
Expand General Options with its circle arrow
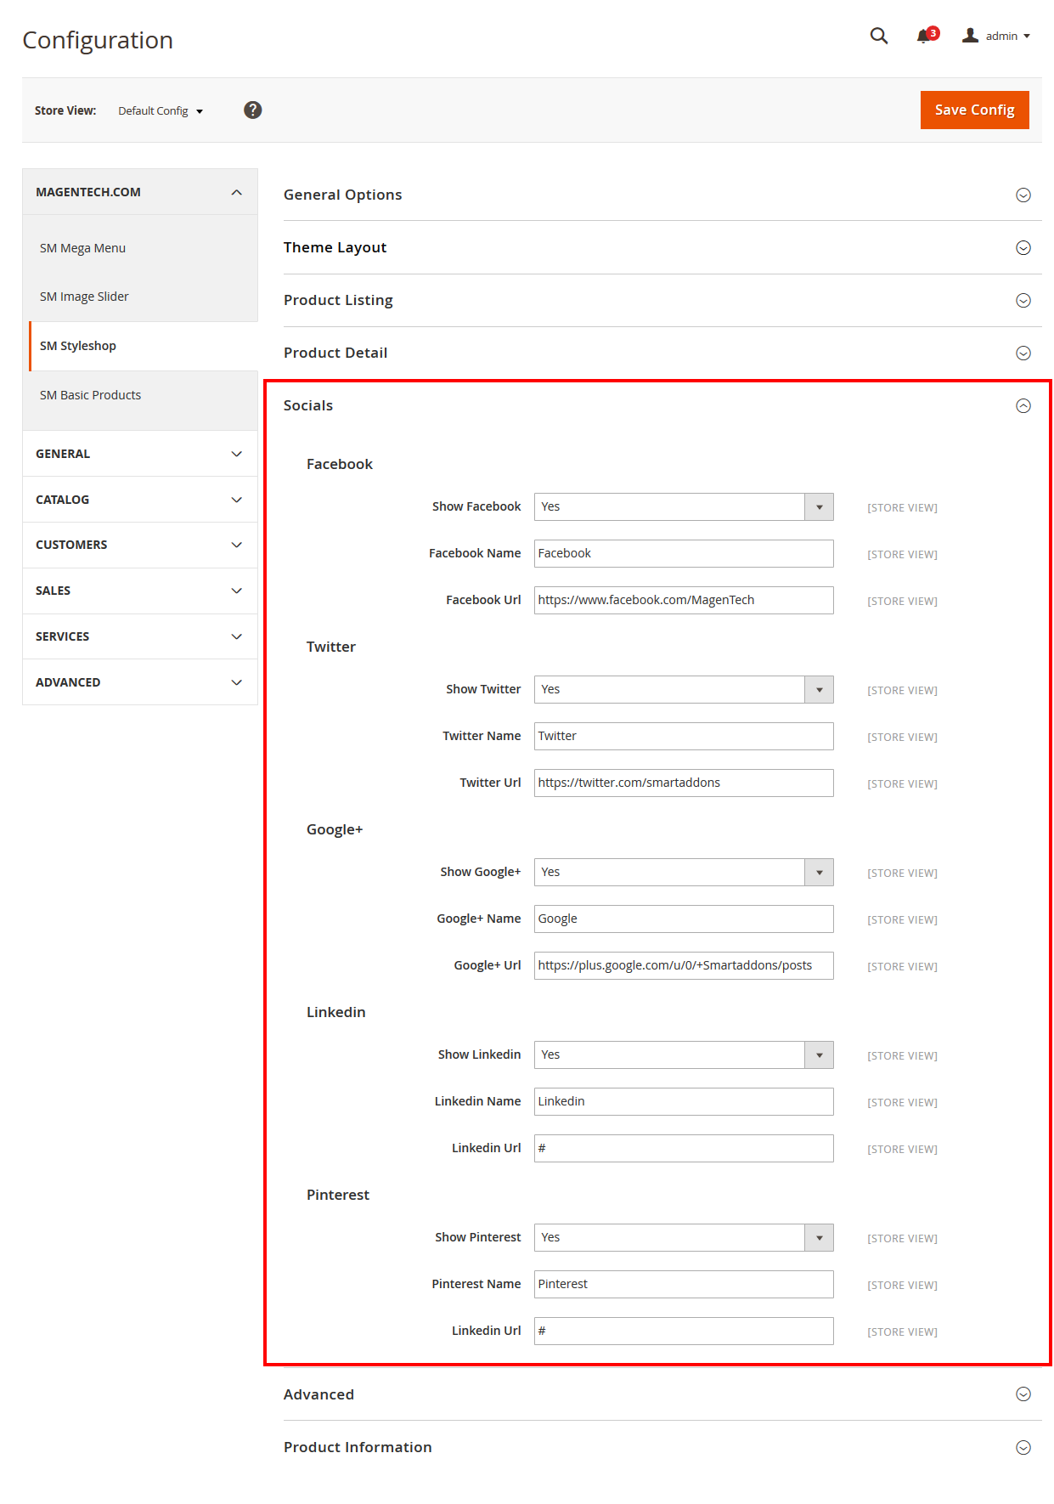pyautogui.click(x=1023, y=195)
